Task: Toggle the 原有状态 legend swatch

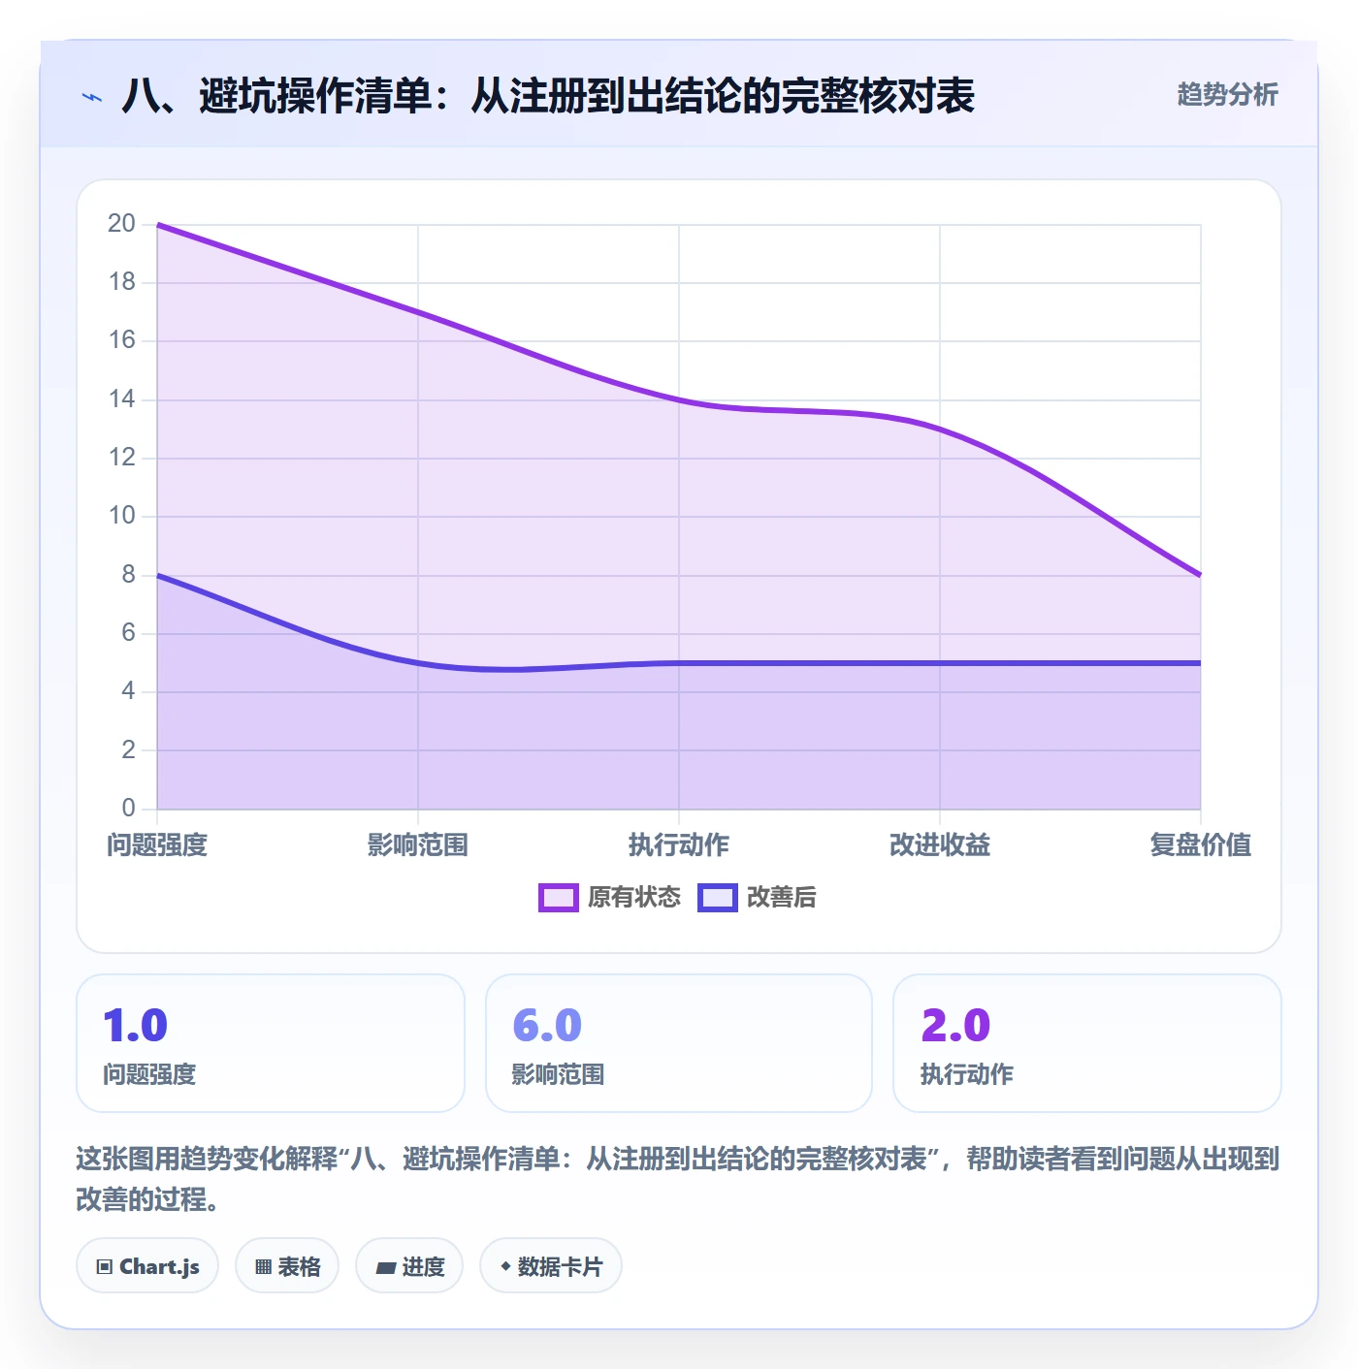Action: [559, 898]
